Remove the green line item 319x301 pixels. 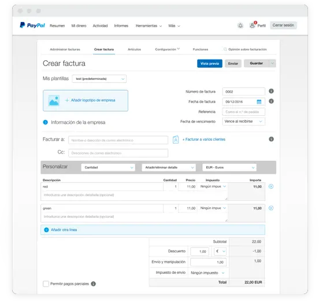click(271, 208)
